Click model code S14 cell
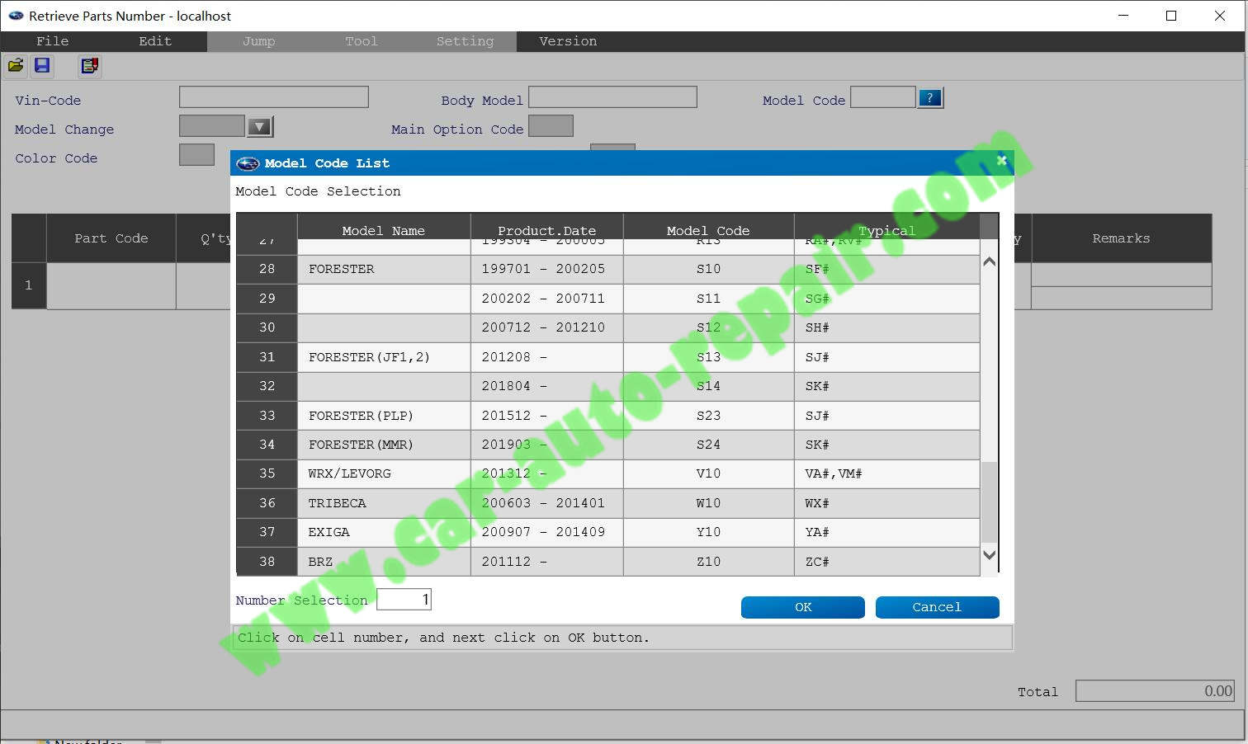The height and width of the screenshot is (744, 1248). pyautogui.click(x=708, y=386)
